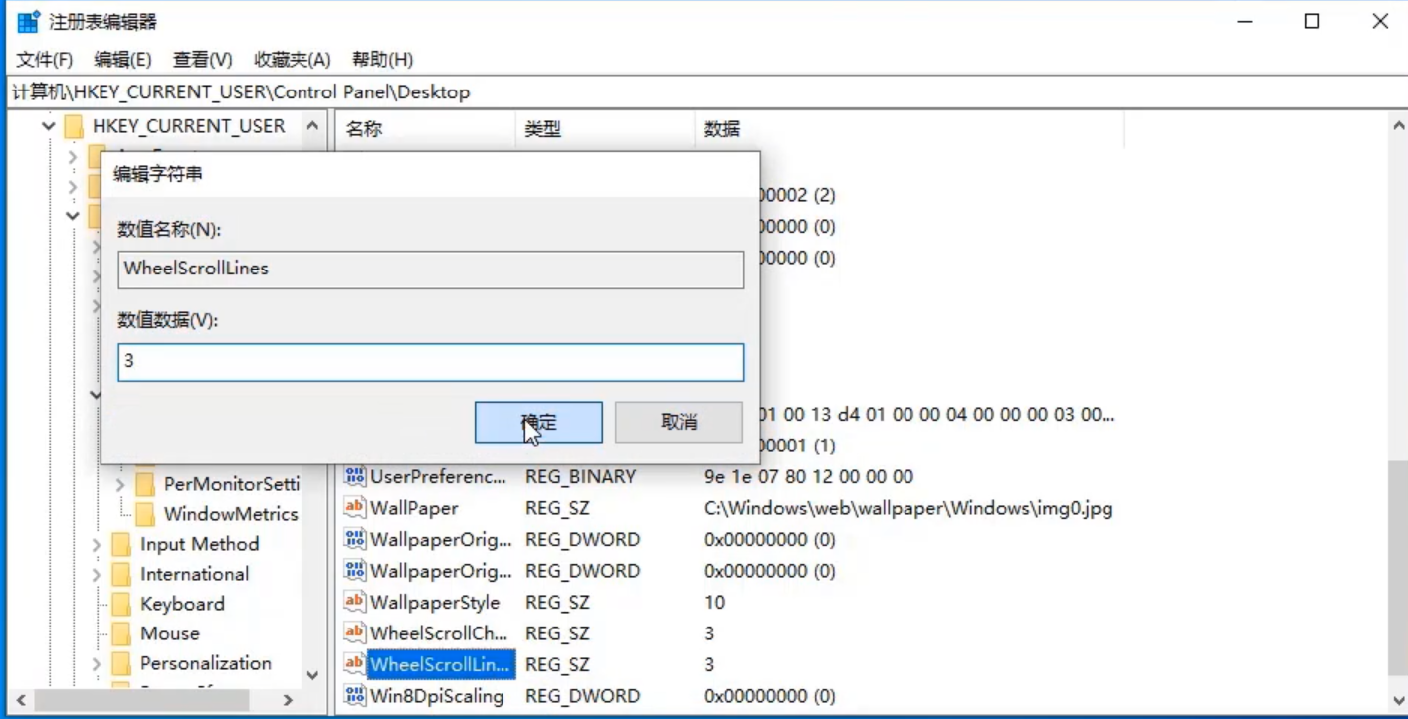This screenshot has height=719, width=1408.
Task: Expand the PerMonitorSettings key
Action: pyautogui.click(x=120, y=484)
